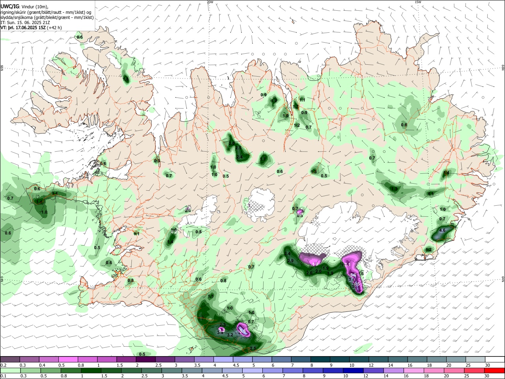
Task: Pick crimson swatch between 25 and 30, bottom row
Action: [474, 370]
